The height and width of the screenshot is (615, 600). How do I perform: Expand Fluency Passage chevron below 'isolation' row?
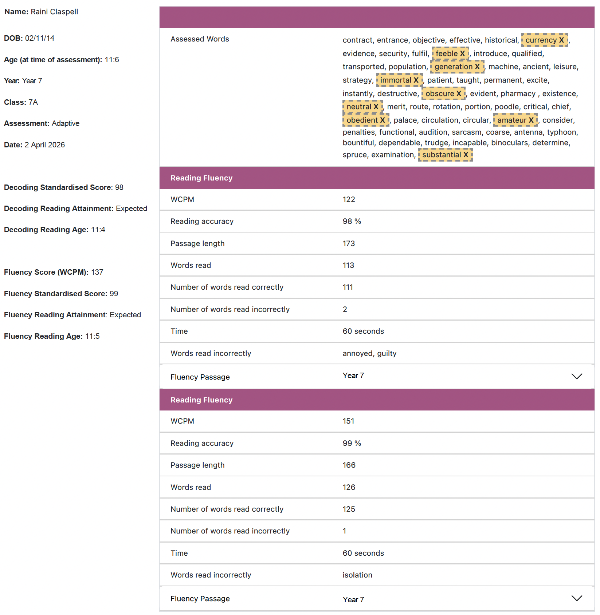pyautogui.click(x=577, y=598)
